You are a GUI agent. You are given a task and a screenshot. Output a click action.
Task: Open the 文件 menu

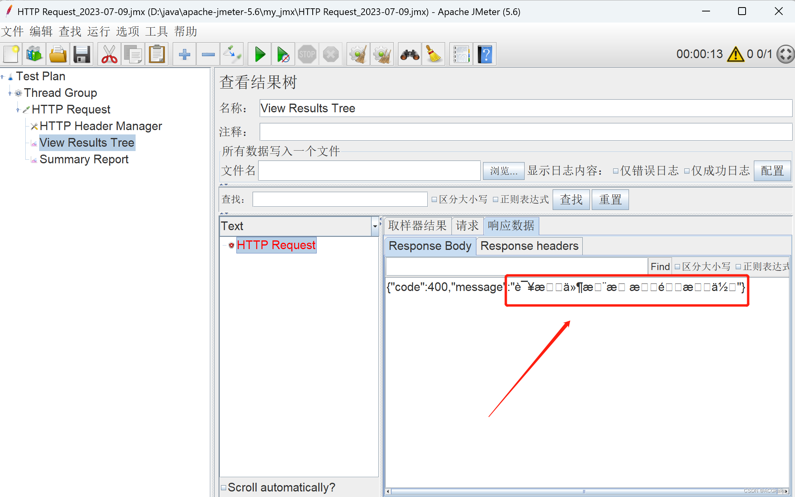coord(12,31)
